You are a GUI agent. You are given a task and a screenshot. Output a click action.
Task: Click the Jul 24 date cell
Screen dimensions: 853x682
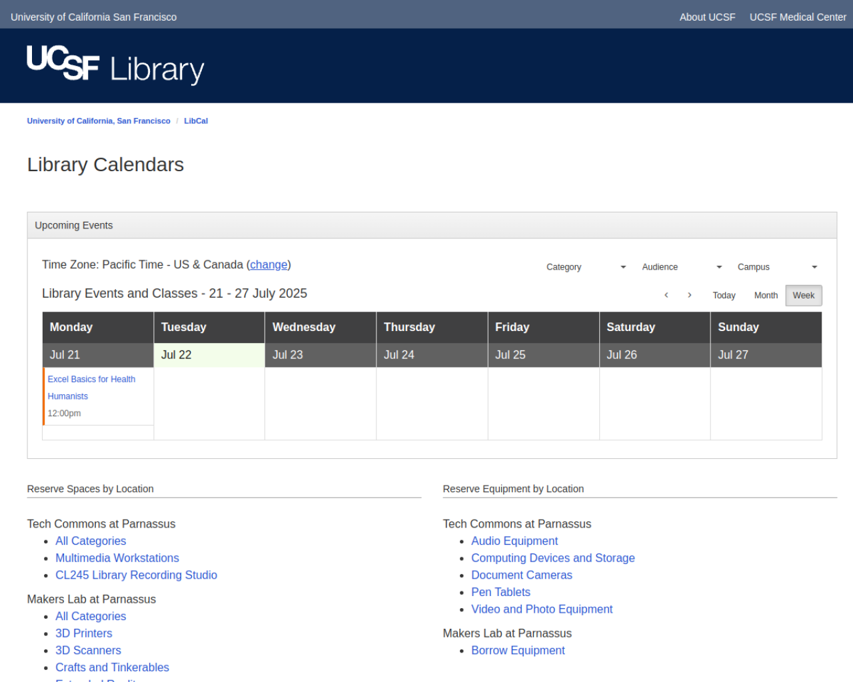(x=432, y=355)
